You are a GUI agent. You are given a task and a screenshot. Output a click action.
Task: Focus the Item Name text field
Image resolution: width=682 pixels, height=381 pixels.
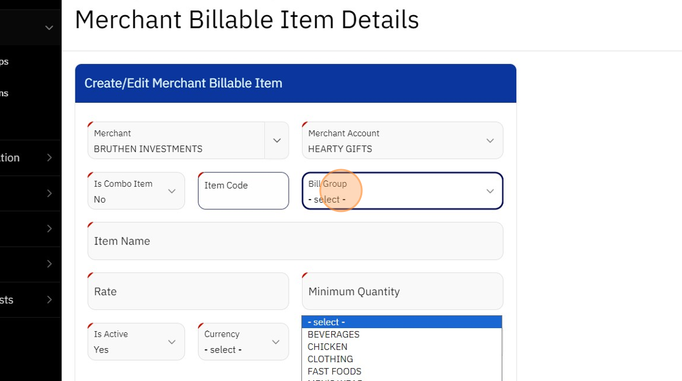tap(295, 241)
